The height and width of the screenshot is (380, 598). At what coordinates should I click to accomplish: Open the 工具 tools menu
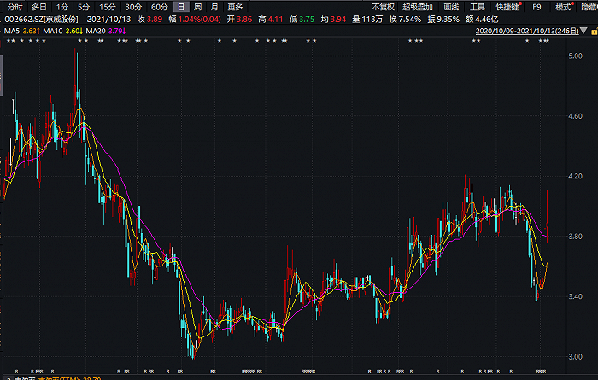pos(477,7)
